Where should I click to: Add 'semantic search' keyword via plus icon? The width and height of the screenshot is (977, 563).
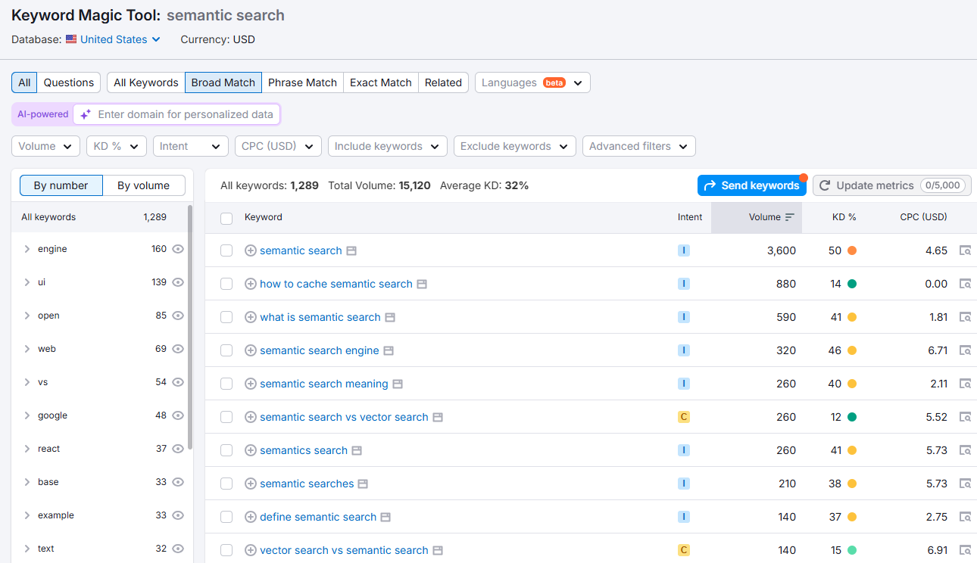pyautogui.click(x=251, y=250)
